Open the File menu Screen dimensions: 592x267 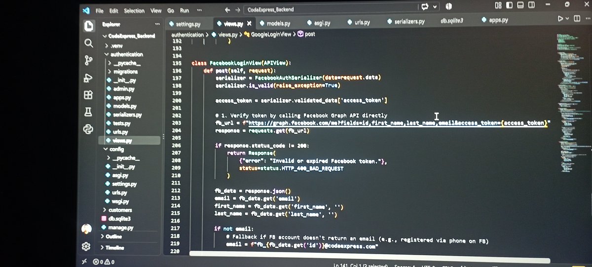click(x=100, y=10)
